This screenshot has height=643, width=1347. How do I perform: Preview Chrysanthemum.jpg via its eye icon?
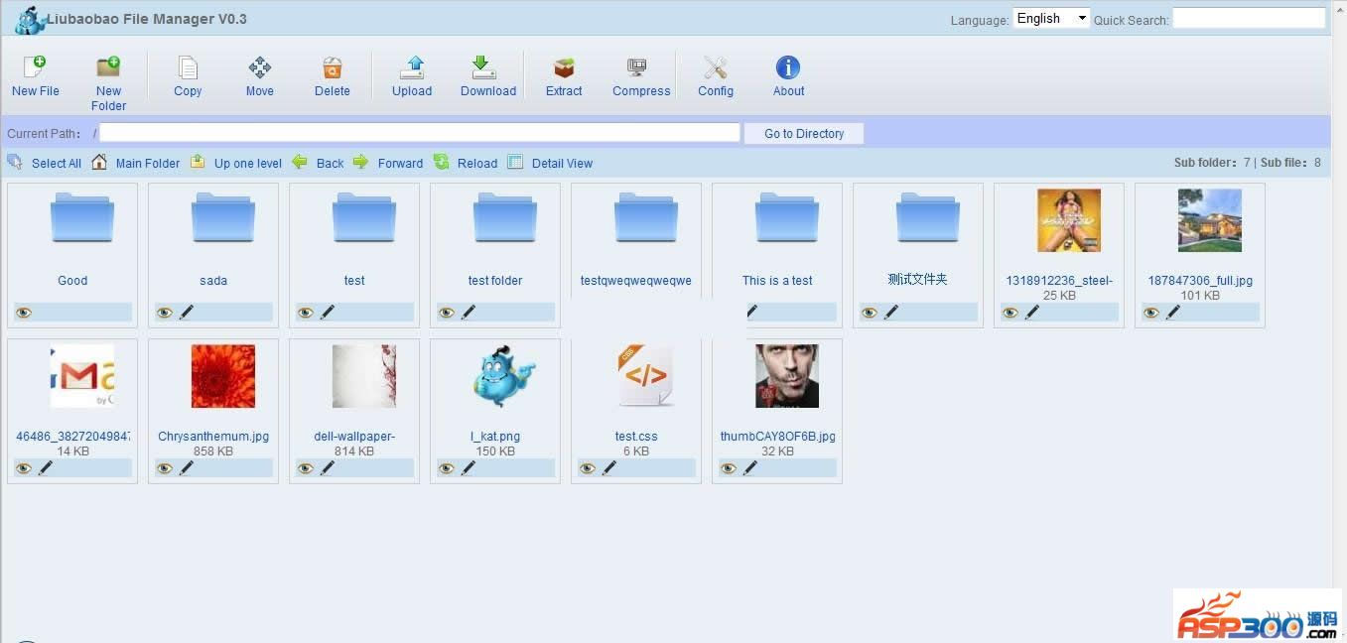pos(165,468)
